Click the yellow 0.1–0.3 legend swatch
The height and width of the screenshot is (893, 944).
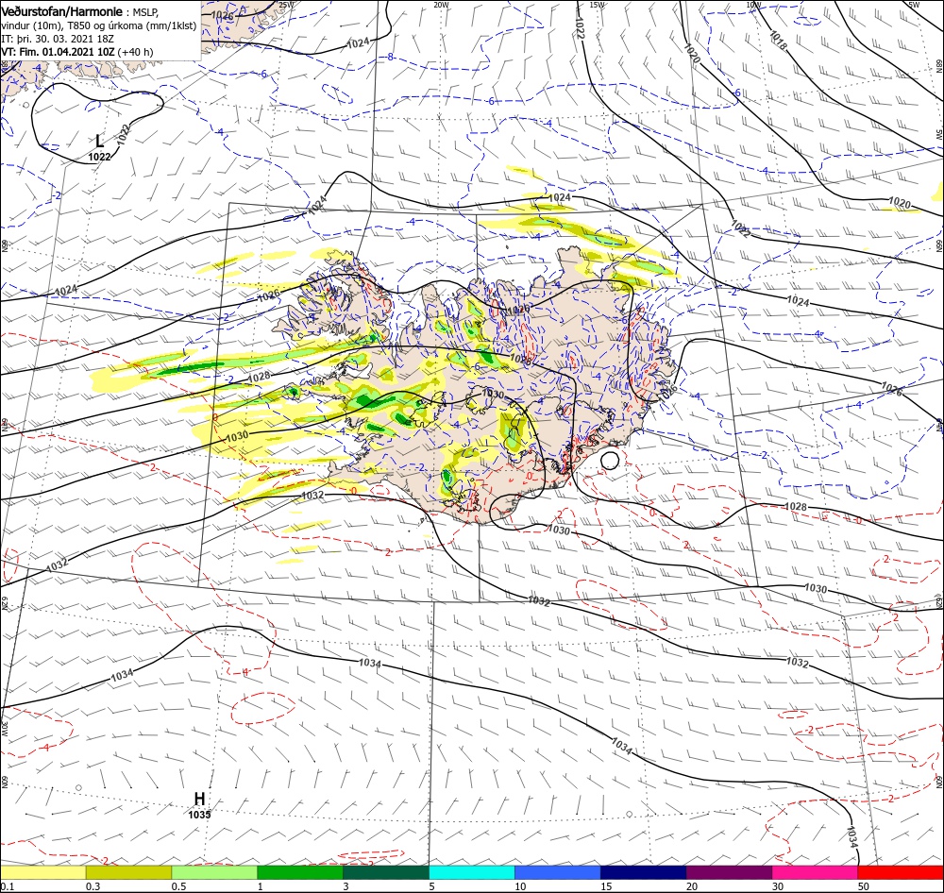42,872
